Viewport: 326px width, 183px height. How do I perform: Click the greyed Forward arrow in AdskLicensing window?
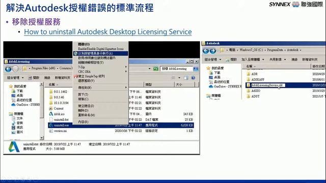(x=15, y=69)
